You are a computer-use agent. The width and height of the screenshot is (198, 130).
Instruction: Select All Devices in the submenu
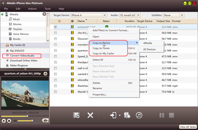coord(151,49)
